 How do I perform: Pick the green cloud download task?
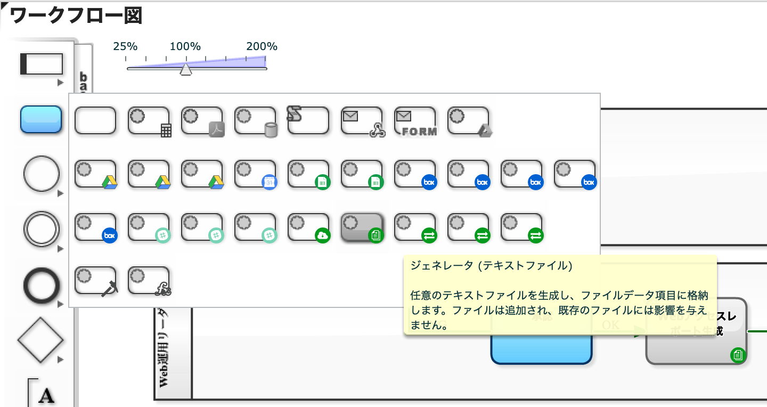(309, 227)
